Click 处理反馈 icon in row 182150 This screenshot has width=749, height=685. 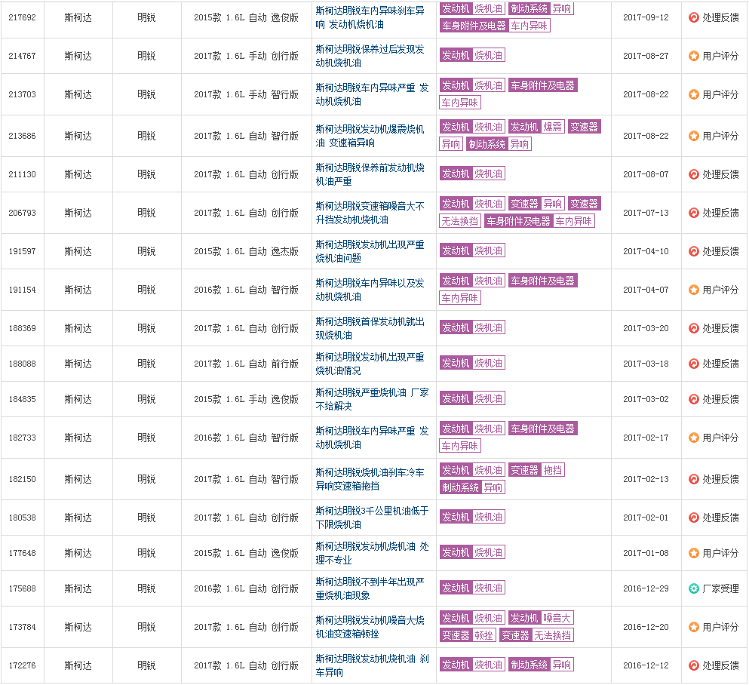[694, 479]
